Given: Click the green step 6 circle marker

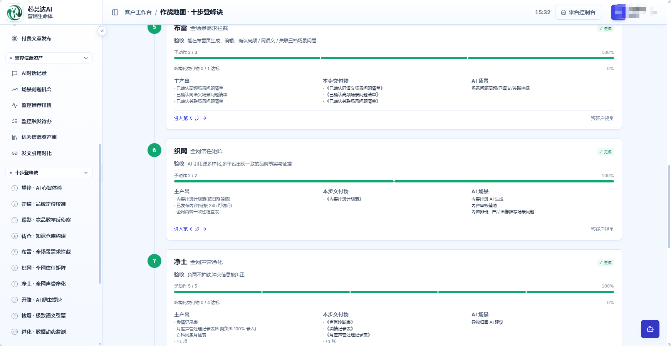Looking at the screenshot, I should [154, 150].
